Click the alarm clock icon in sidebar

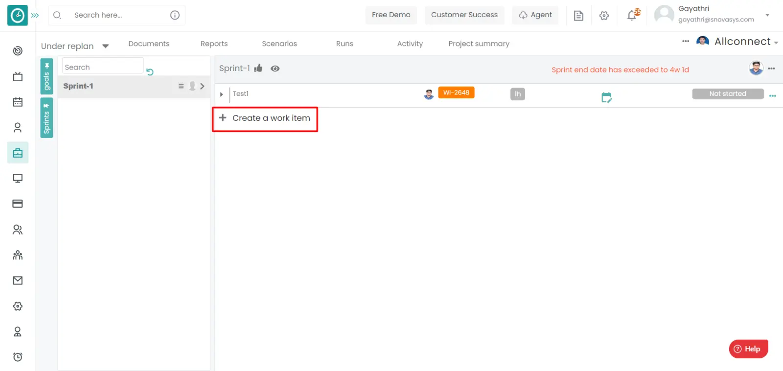(18, 357)
